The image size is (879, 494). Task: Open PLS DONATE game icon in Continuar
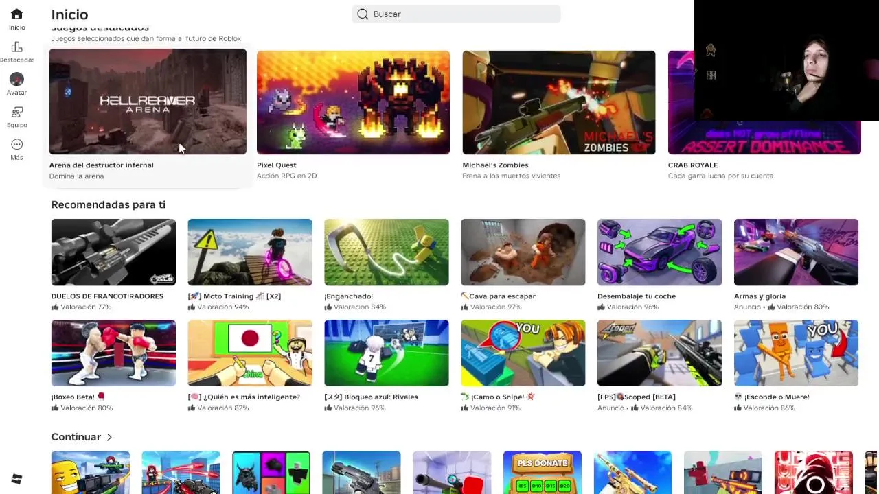[x=543, y=473]
